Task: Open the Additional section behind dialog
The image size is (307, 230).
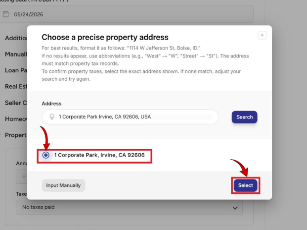Action: 16,38
